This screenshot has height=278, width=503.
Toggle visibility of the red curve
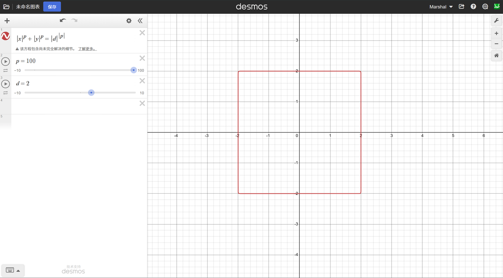point(6,36)
